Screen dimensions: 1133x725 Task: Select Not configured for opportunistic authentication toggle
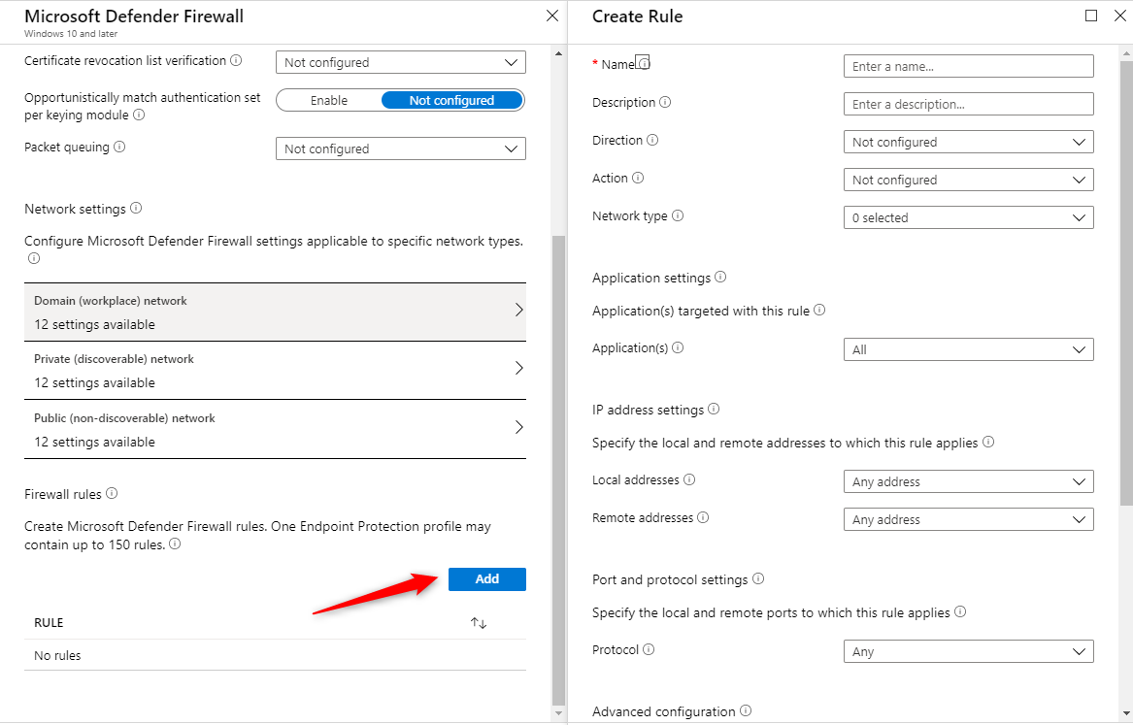tap(451, 100)
